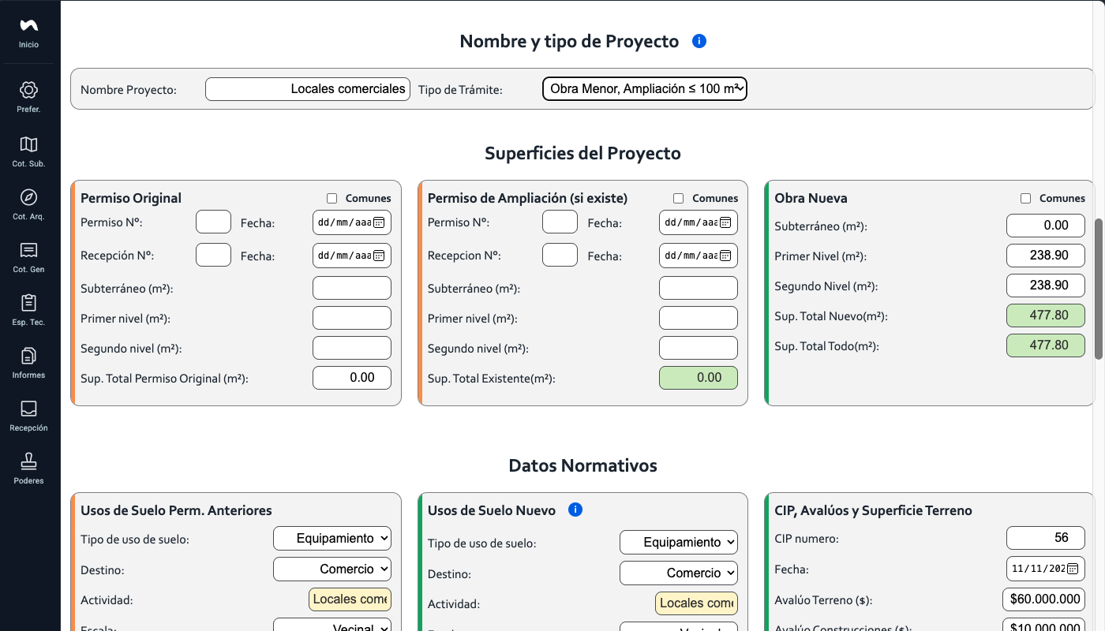Check Comunes box in Obra Nueva
The image size is (1105, 631).
pyautogui.click(x=1025, y=199)
